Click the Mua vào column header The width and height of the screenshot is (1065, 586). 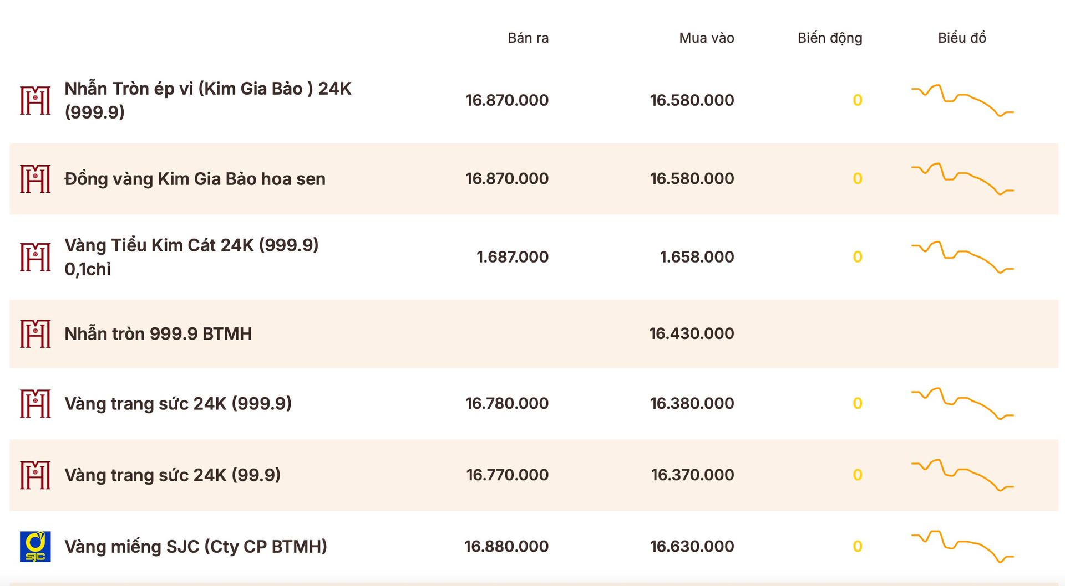coord(706,38)
